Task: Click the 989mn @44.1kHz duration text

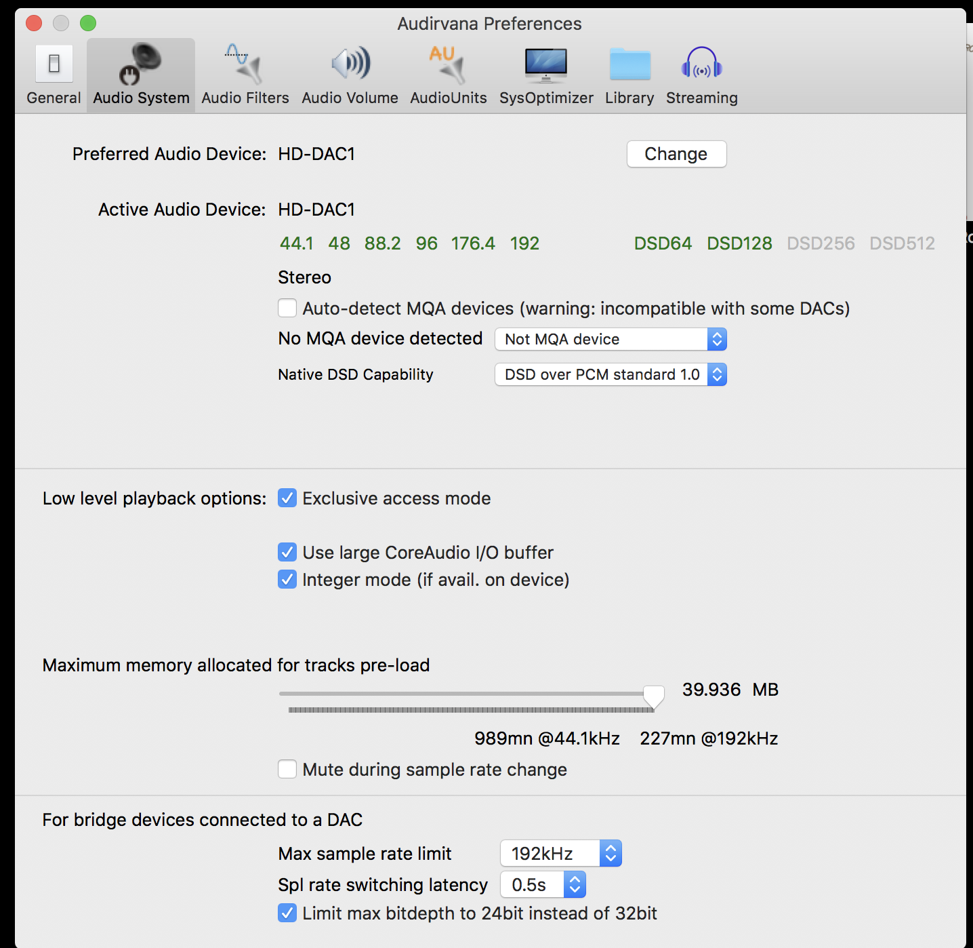Action: tap(547, 738)
